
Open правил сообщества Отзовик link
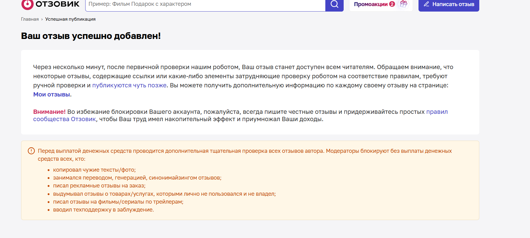tap(240, 115)
